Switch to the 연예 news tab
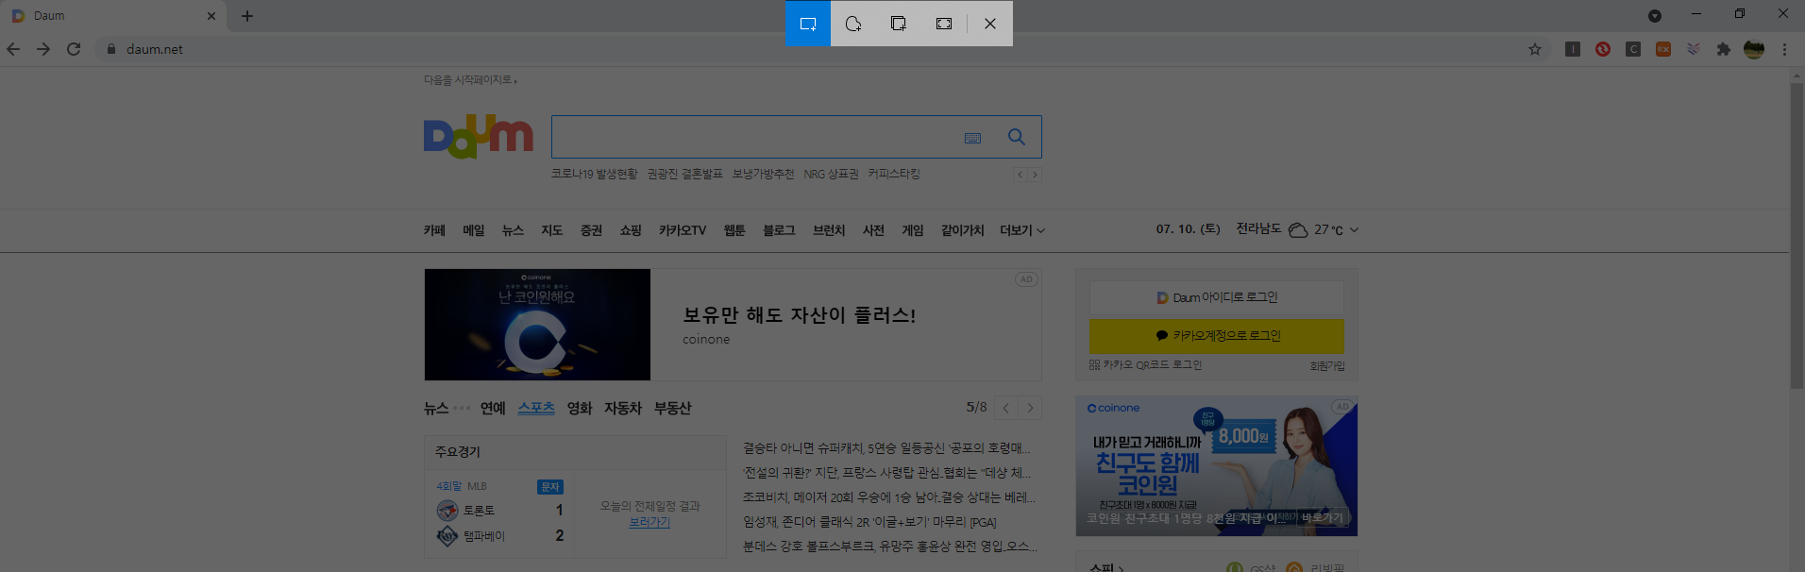This screenshot has height=572, width=1805. 493,409
